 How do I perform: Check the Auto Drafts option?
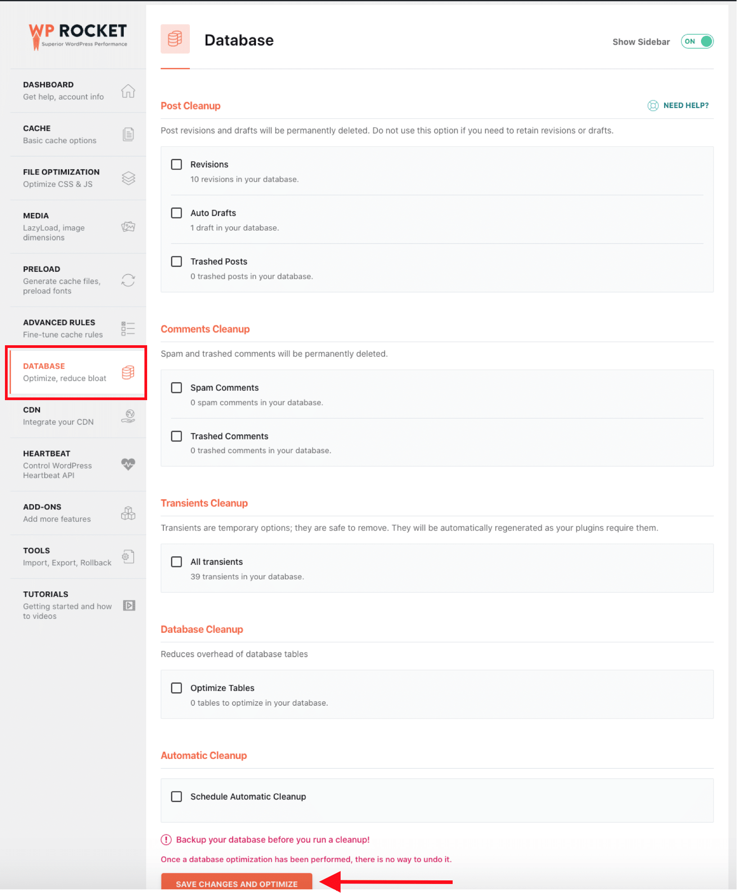click(x=176, y=213)
